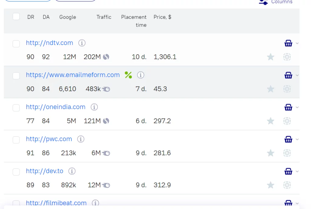Select the oneindia.com row checkbox
311x209 pixels.
coord(16,108)
